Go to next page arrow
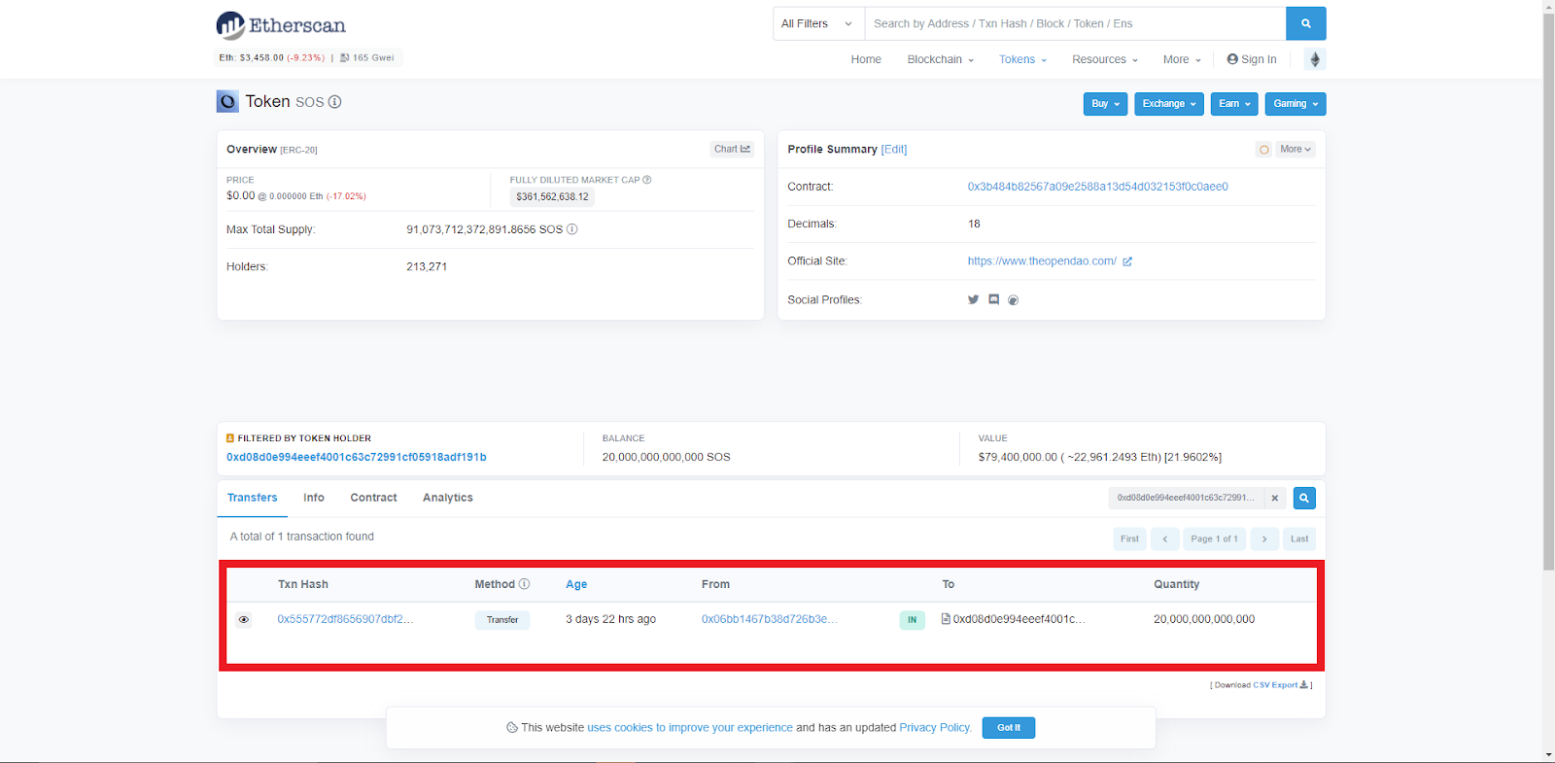Screen dimensions: 1555x763 (1264, 538)
